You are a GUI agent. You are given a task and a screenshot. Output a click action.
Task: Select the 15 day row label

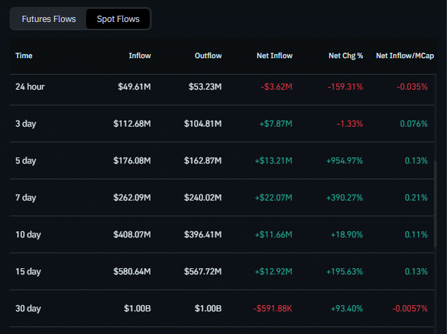(28, 272)
